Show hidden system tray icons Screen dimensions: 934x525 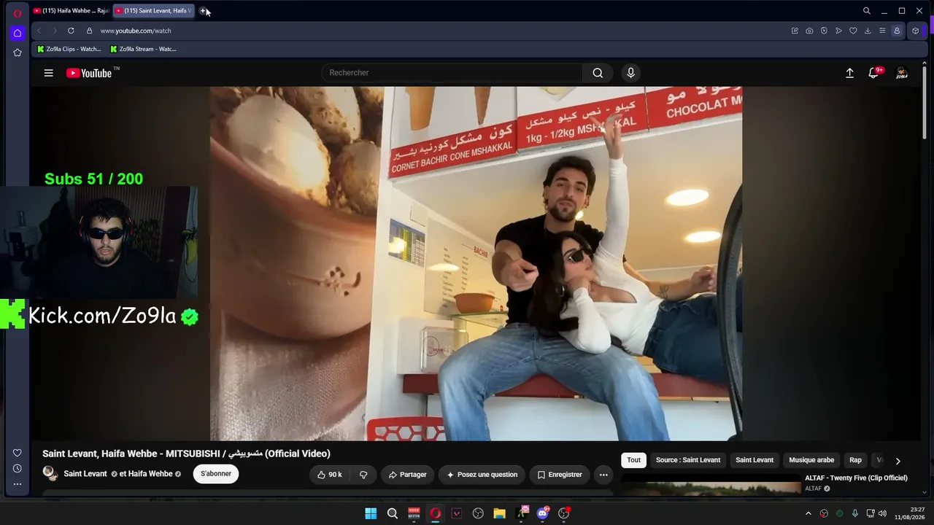click(808, 513)
